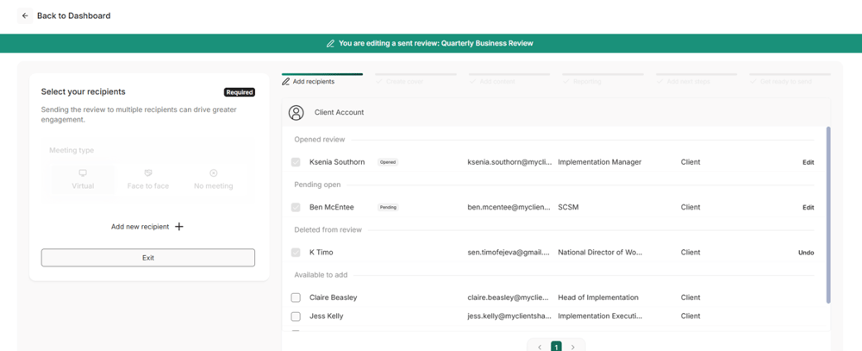Click Deleted from review section label
Image resolution: width=862 pixels, height=351 pixels.
(x=328, y=230)
